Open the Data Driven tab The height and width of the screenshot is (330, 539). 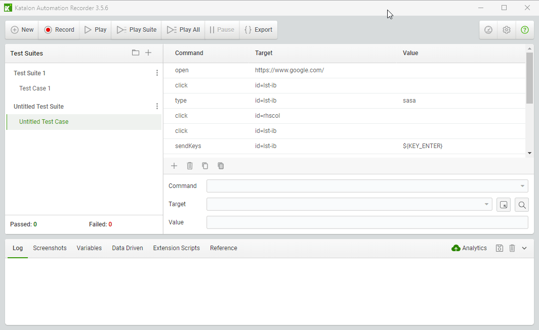[x=128, y=248]
